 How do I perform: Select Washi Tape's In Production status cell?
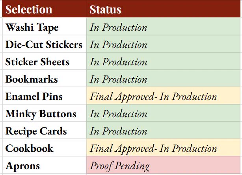pyautogui.click(x=164, y=26)
